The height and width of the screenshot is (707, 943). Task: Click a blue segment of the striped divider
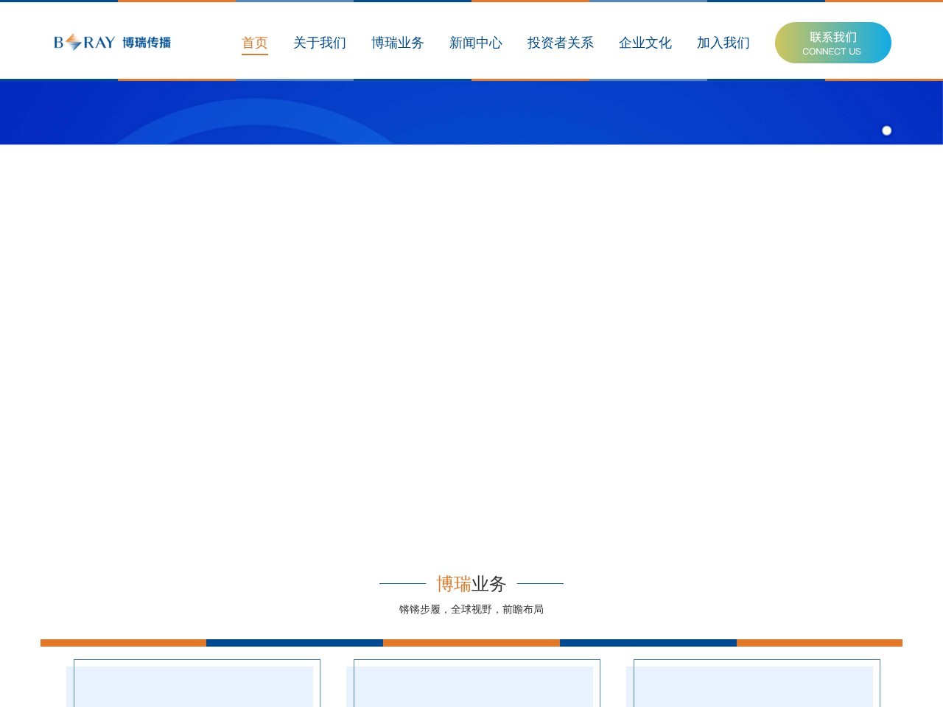295,642
